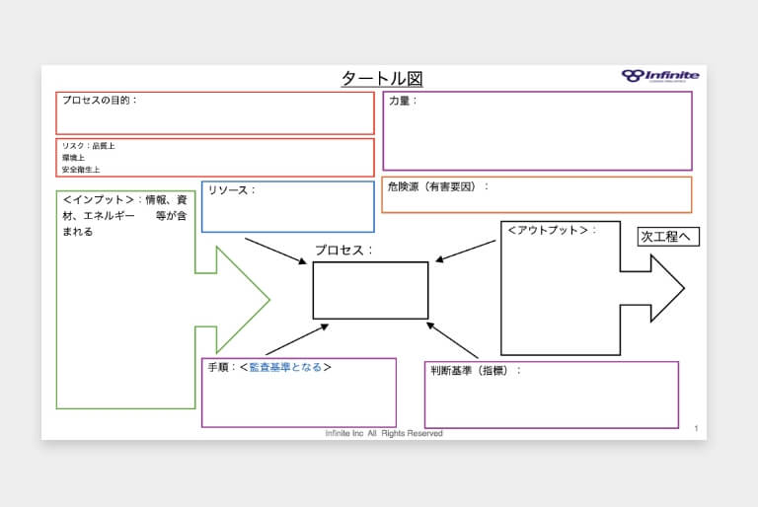Select the central black process rectangle
The width and height of the screenshot is (758, 507).
pyautogui.click(x=370, y=290)
